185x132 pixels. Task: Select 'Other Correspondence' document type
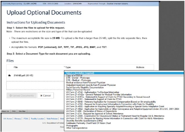pos(124,128)
